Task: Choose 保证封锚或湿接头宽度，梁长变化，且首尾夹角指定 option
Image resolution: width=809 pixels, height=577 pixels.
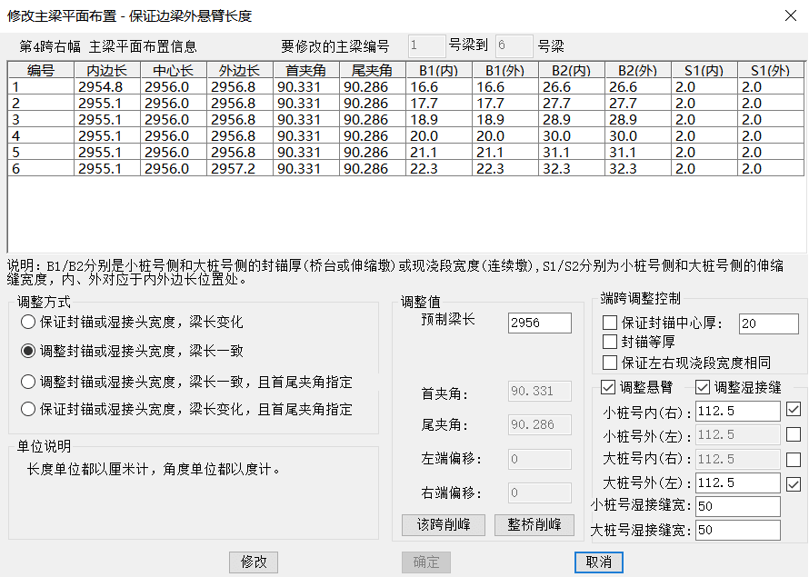Action: pyautogui.click(x=28, y=409)
